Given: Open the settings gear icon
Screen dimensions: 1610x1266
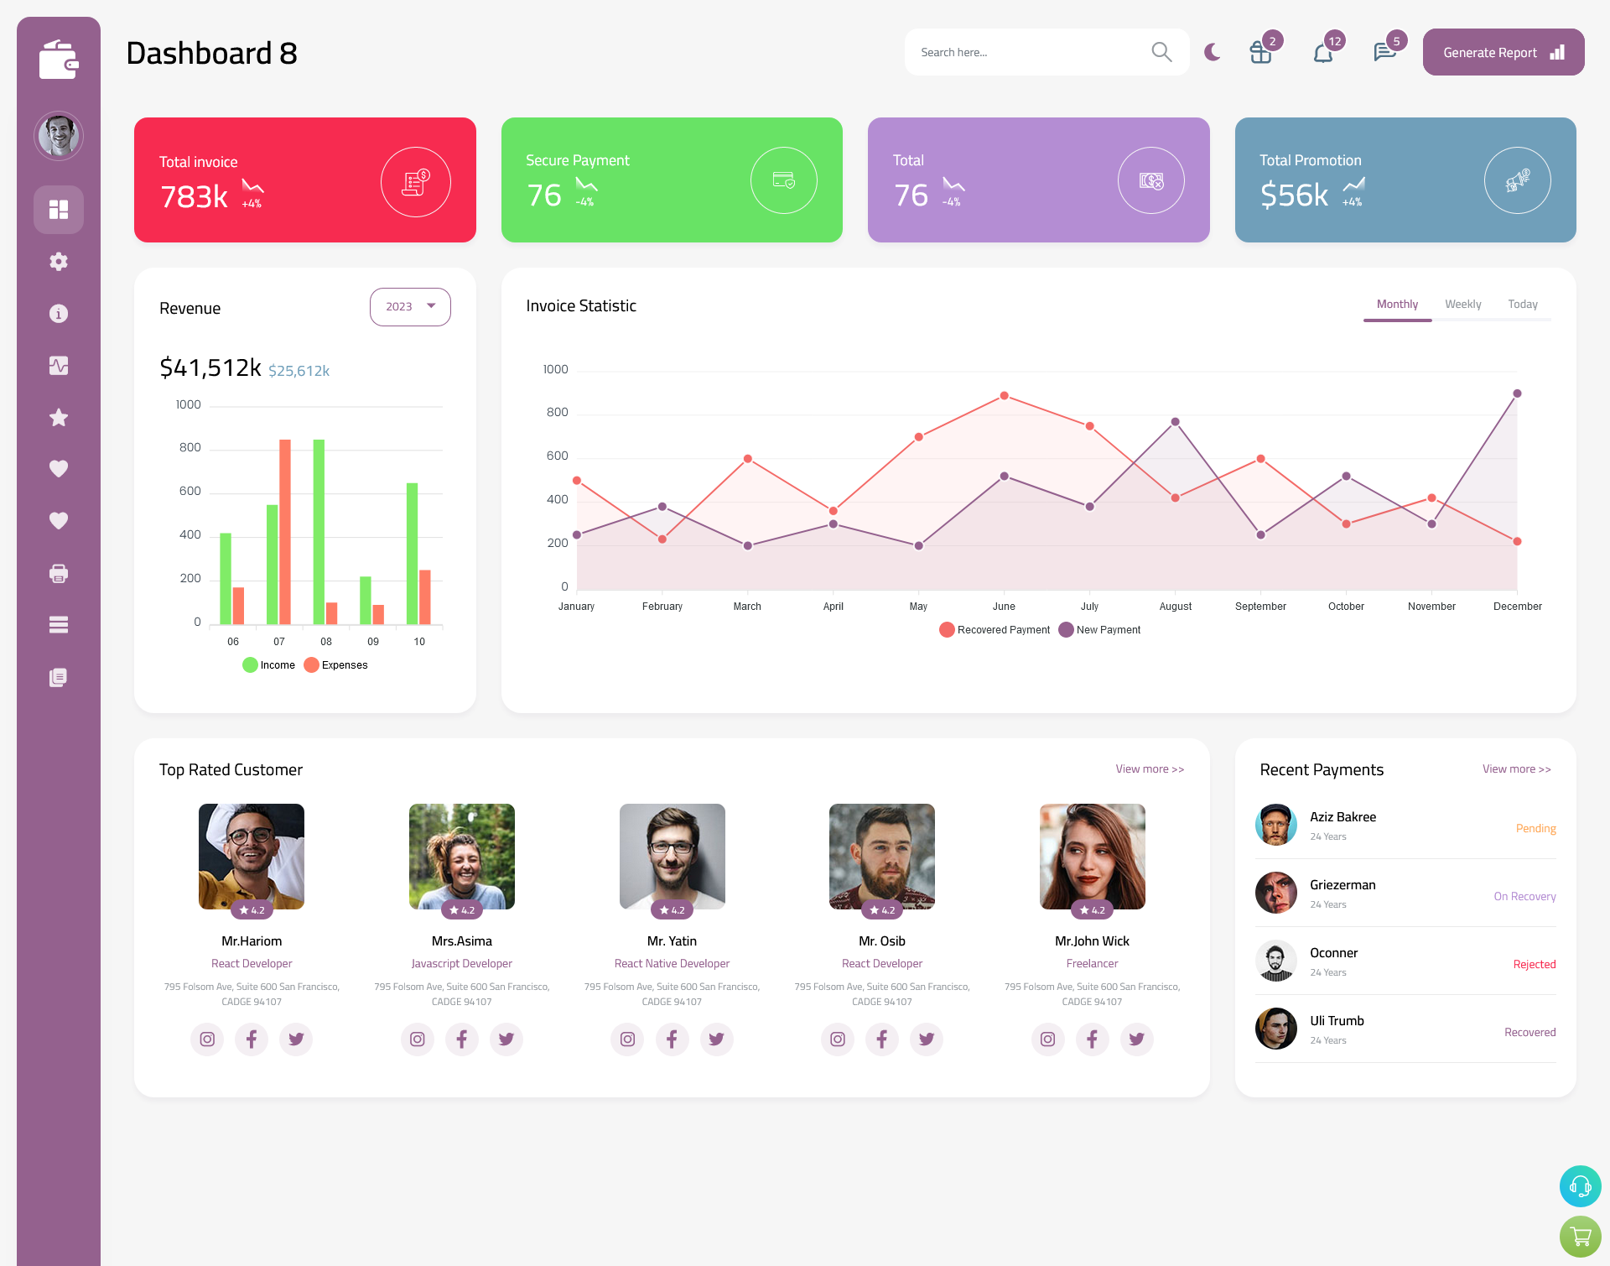Looking at the screenshot, I should click(x=58, y=260).
